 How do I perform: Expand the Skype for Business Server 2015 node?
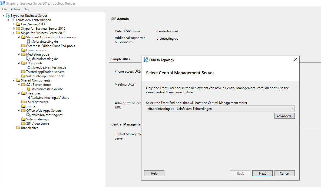14,29
